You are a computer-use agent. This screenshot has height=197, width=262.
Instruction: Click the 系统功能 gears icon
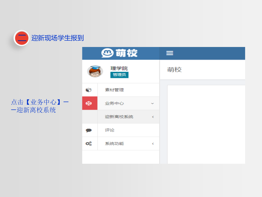[88, 144]
